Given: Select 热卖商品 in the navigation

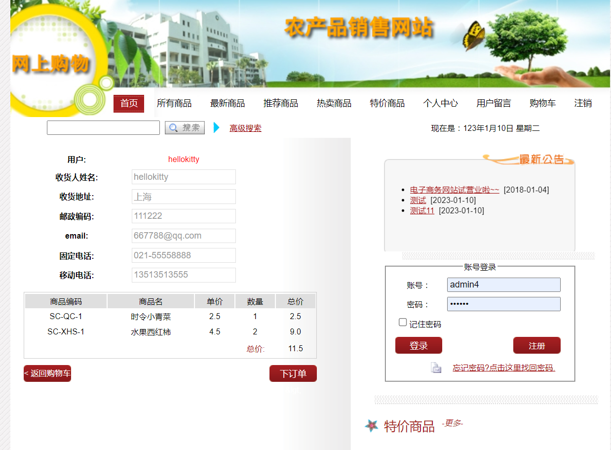Looking at the screenshot, I should click(x=334, y=103).
